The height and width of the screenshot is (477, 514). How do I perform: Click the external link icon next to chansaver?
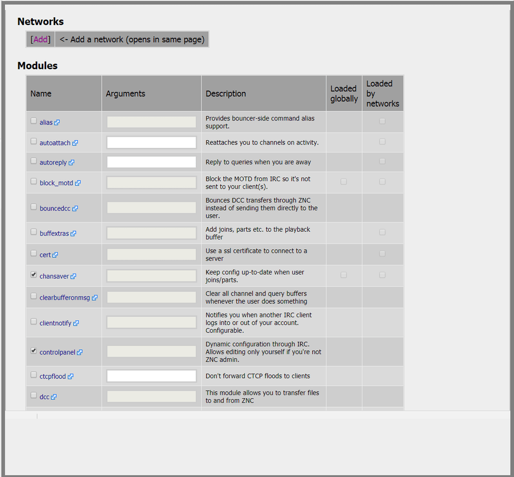tap(73, 276)
